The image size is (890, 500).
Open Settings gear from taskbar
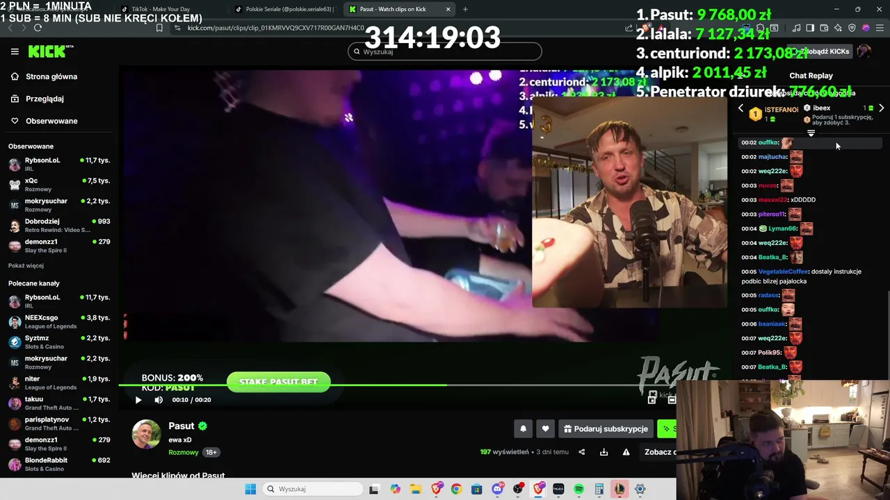640,489
